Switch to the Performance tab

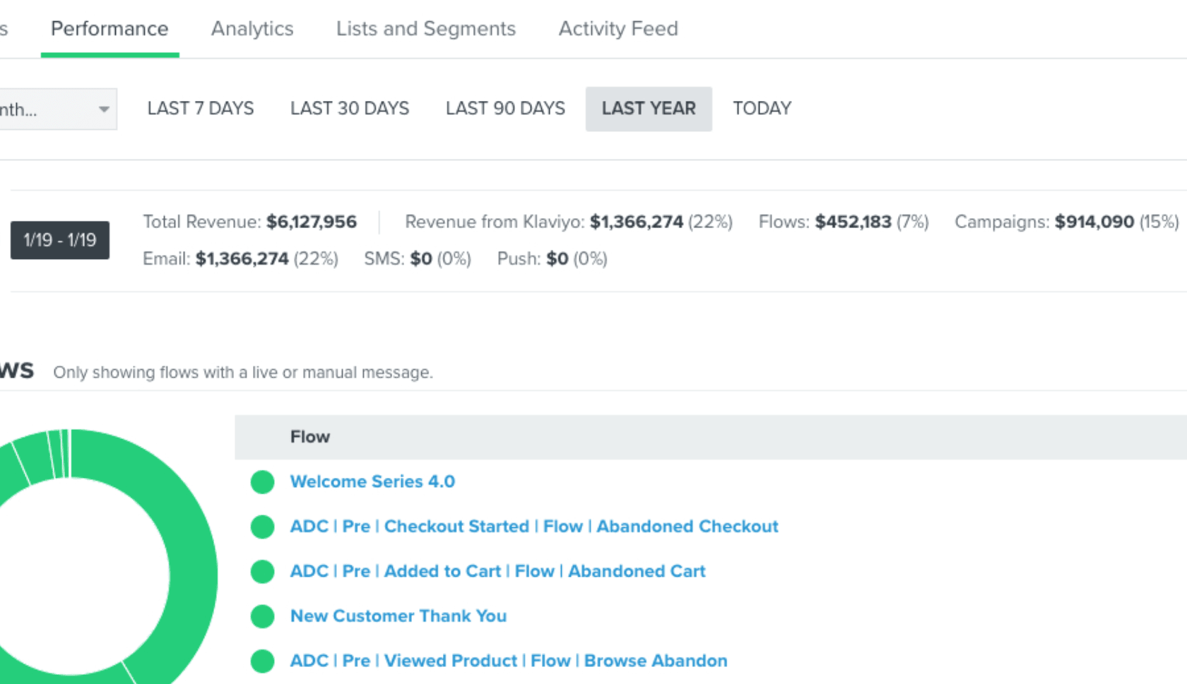pyautogui.click(x=110, y=29)
